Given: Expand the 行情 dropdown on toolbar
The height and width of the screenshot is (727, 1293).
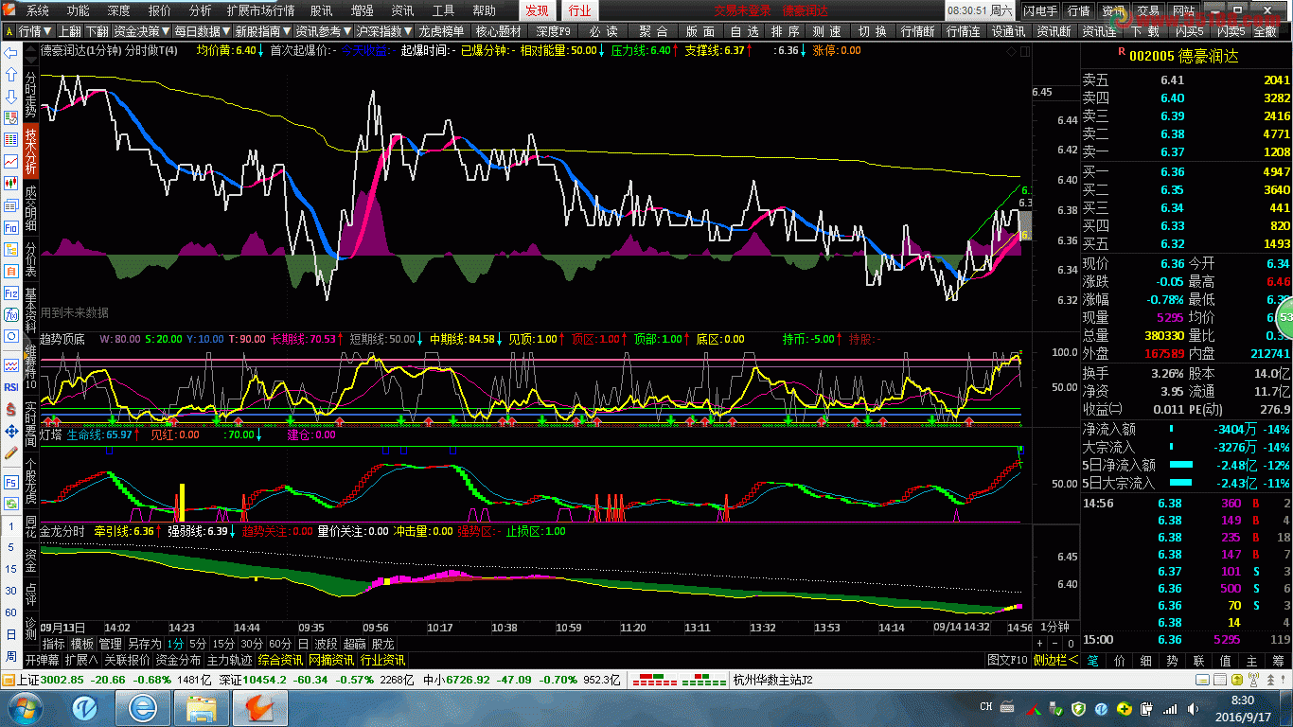Looking at the screenshot, I should pos(35,30).
